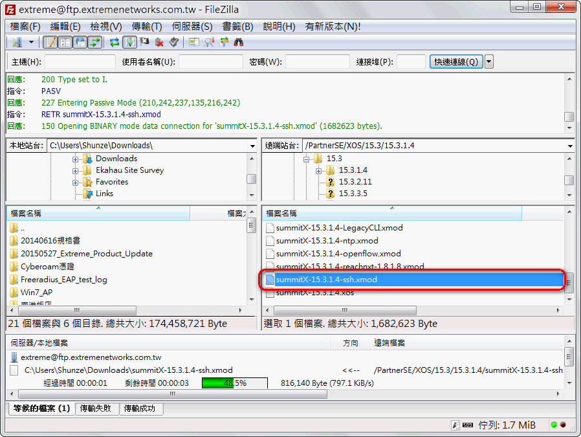Reconnect to the last server
The width and height of the screenshot is (581, 437).
click(174, 42)
